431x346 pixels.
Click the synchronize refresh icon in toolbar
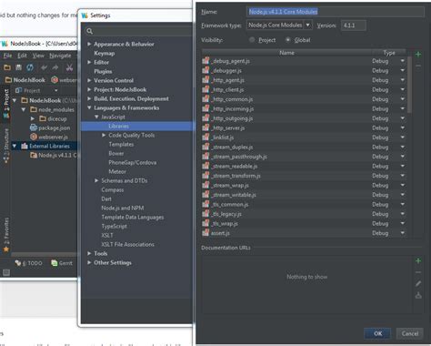[30, 67]
